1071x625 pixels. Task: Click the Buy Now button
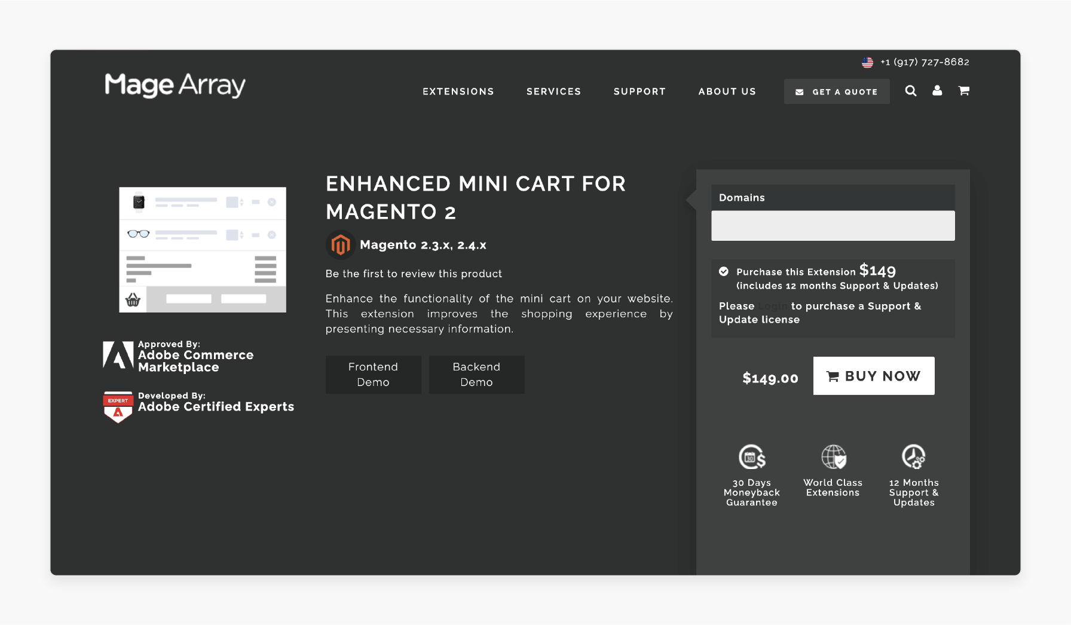(x=874, y=376)
